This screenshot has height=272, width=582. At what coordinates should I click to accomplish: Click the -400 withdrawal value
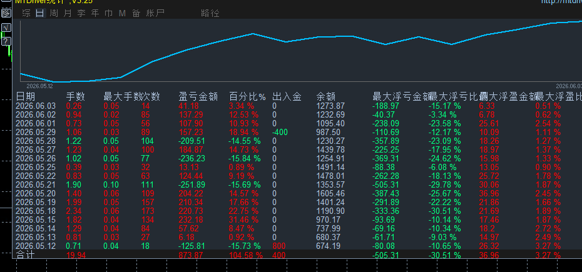point(280,132)
